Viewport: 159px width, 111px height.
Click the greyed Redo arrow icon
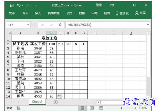coord(27,5)
